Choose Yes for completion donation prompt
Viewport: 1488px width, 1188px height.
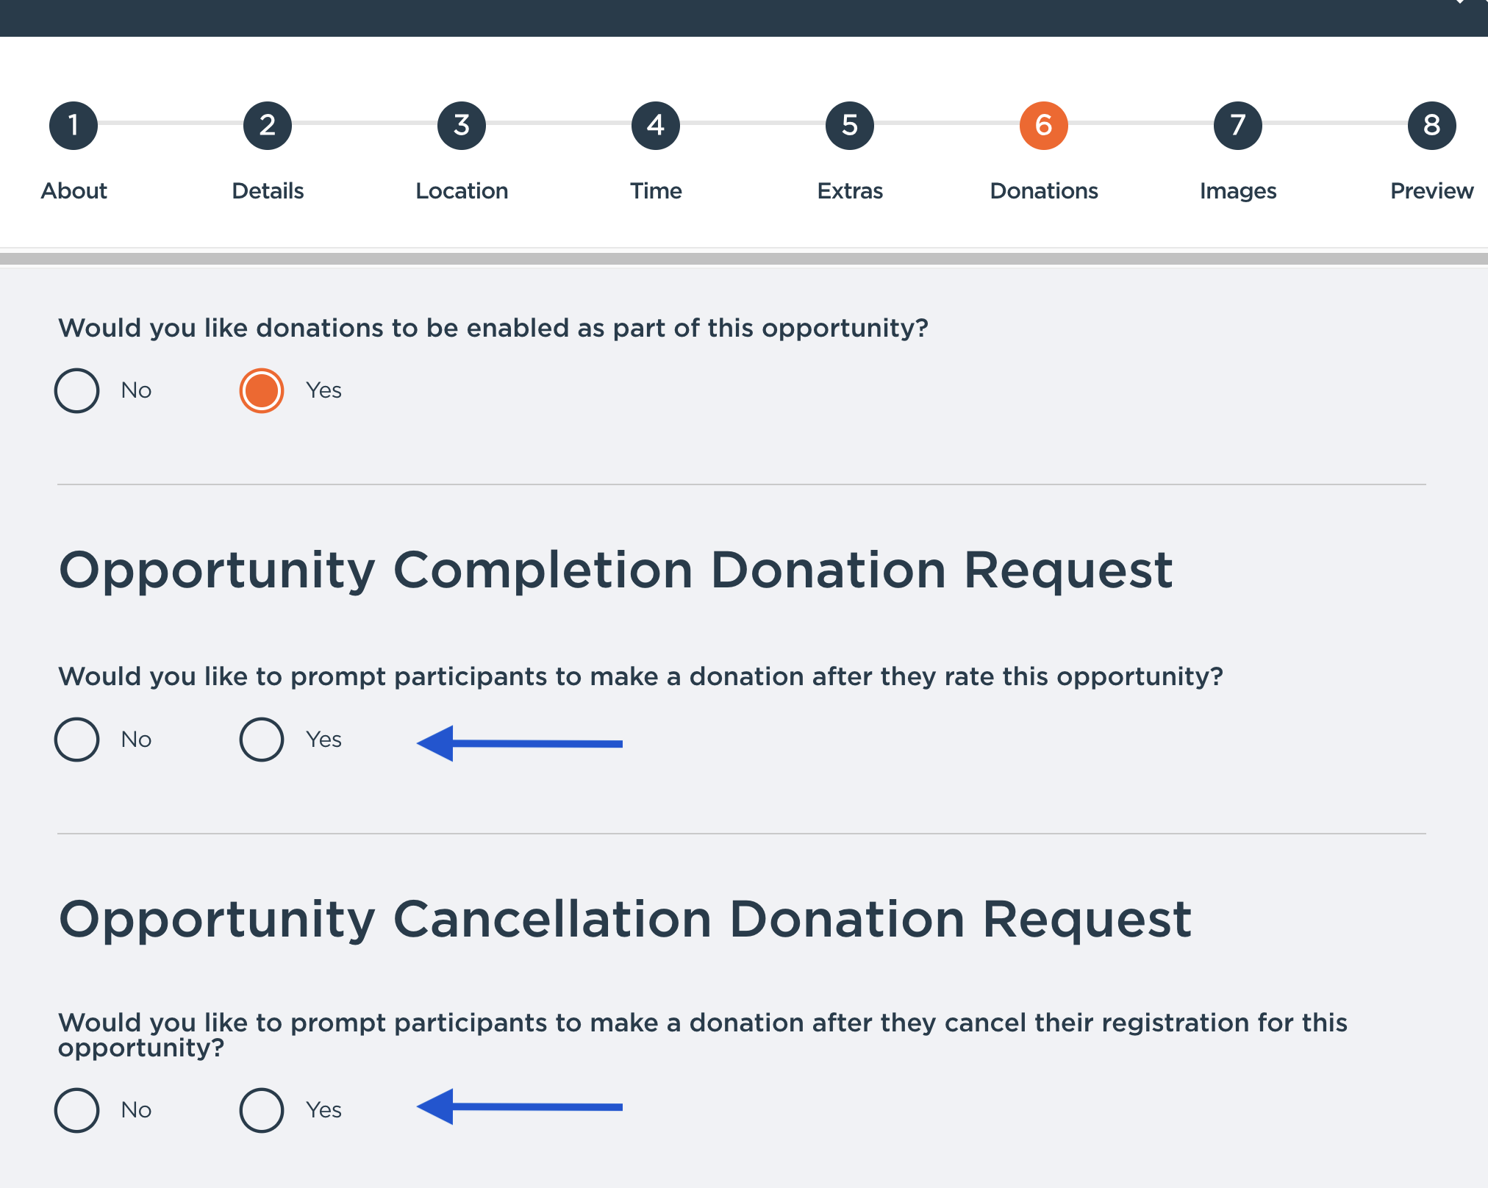click(262, 740)
